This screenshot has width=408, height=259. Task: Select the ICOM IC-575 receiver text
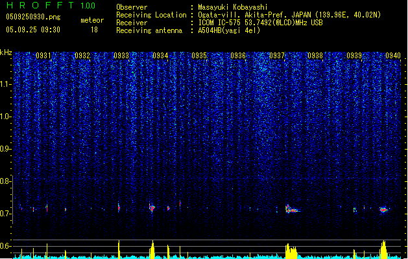260,23
